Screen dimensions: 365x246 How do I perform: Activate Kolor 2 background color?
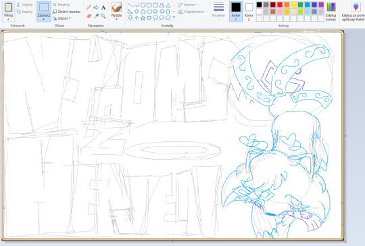coord(249,11)
